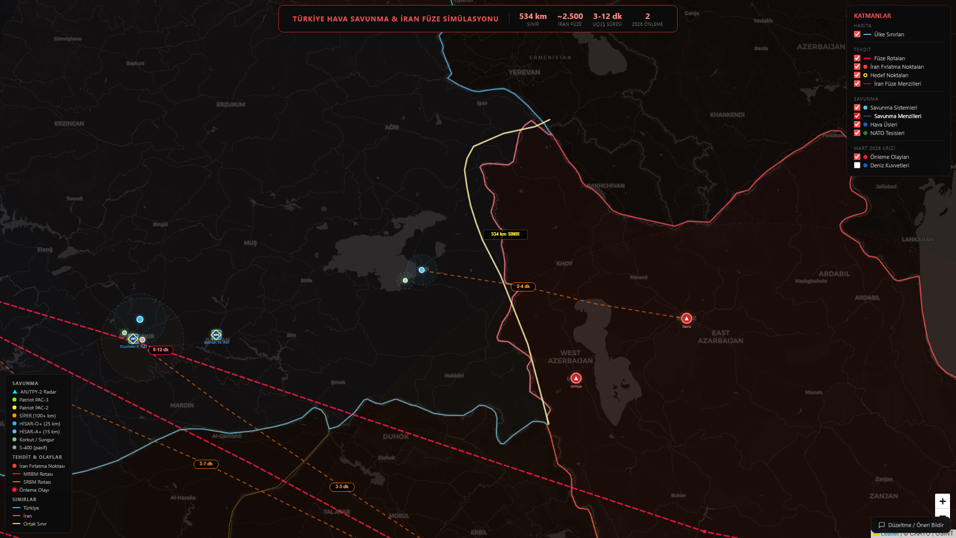Click the large blue HİSAR dot above Diyarbakır

140,319
